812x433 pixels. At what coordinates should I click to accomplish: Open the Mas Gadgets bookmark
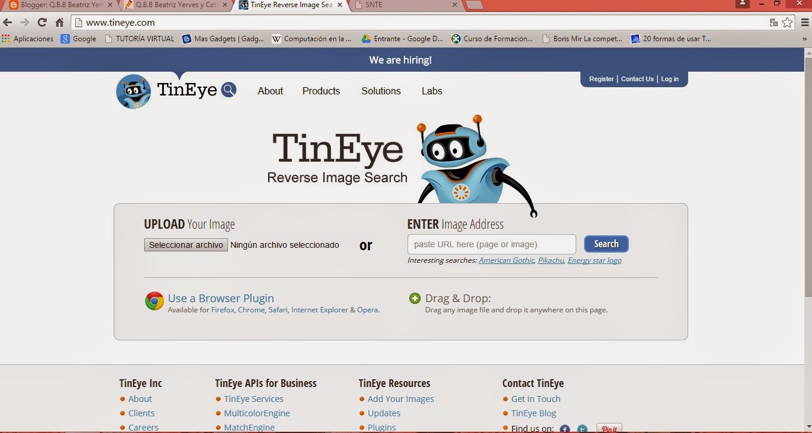tap(223, 39)
